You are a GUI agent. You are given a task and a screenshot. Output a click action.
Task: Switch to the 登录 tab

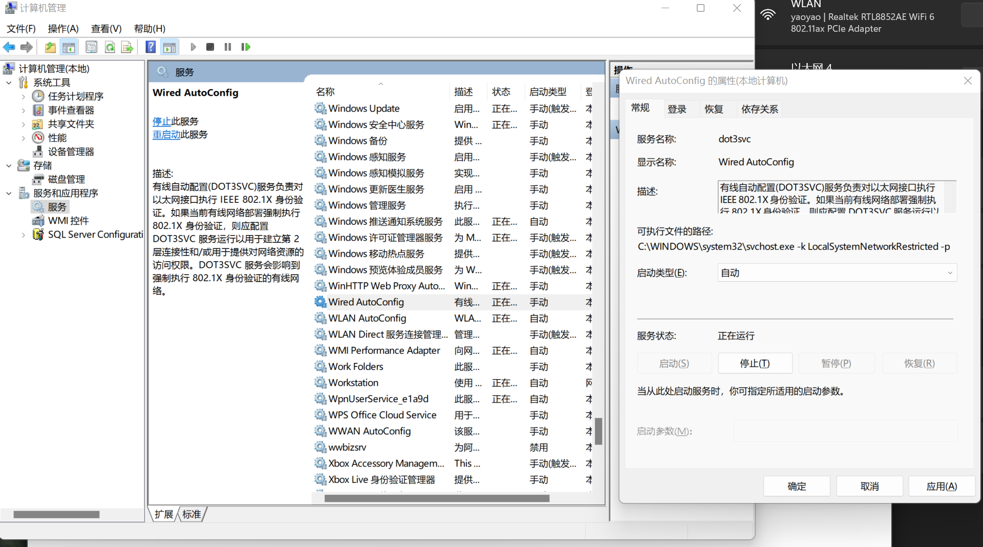[677, 109]
